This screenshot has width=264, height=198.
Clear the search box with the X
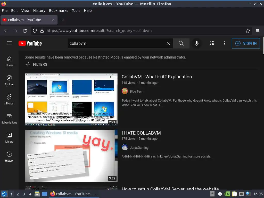click(168, 43)
